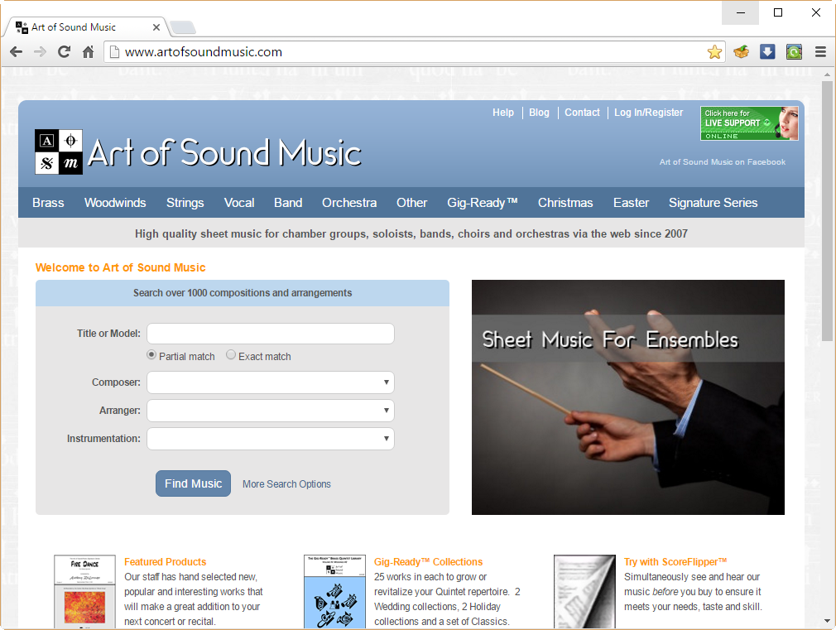Open the orange box extension icon
The width and height of the screenshot is (836, 630).
click(741, 52)
